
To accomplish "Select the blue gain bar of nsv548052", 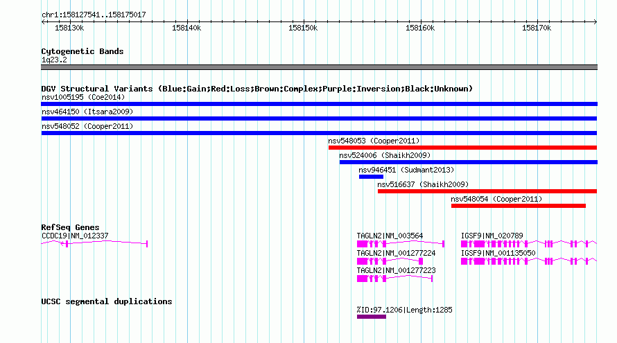I will coord(319,133).
